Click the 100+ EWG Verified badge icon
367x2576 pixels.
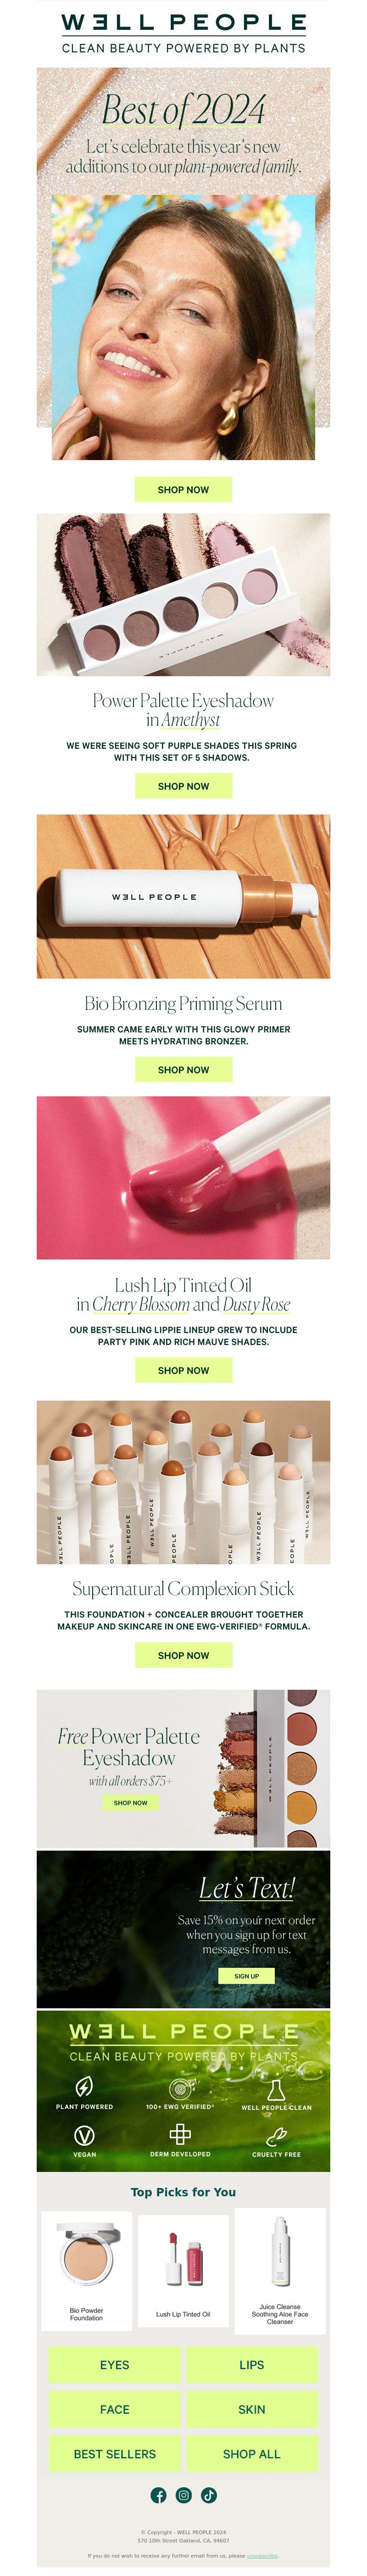(x=180, y=2087)
